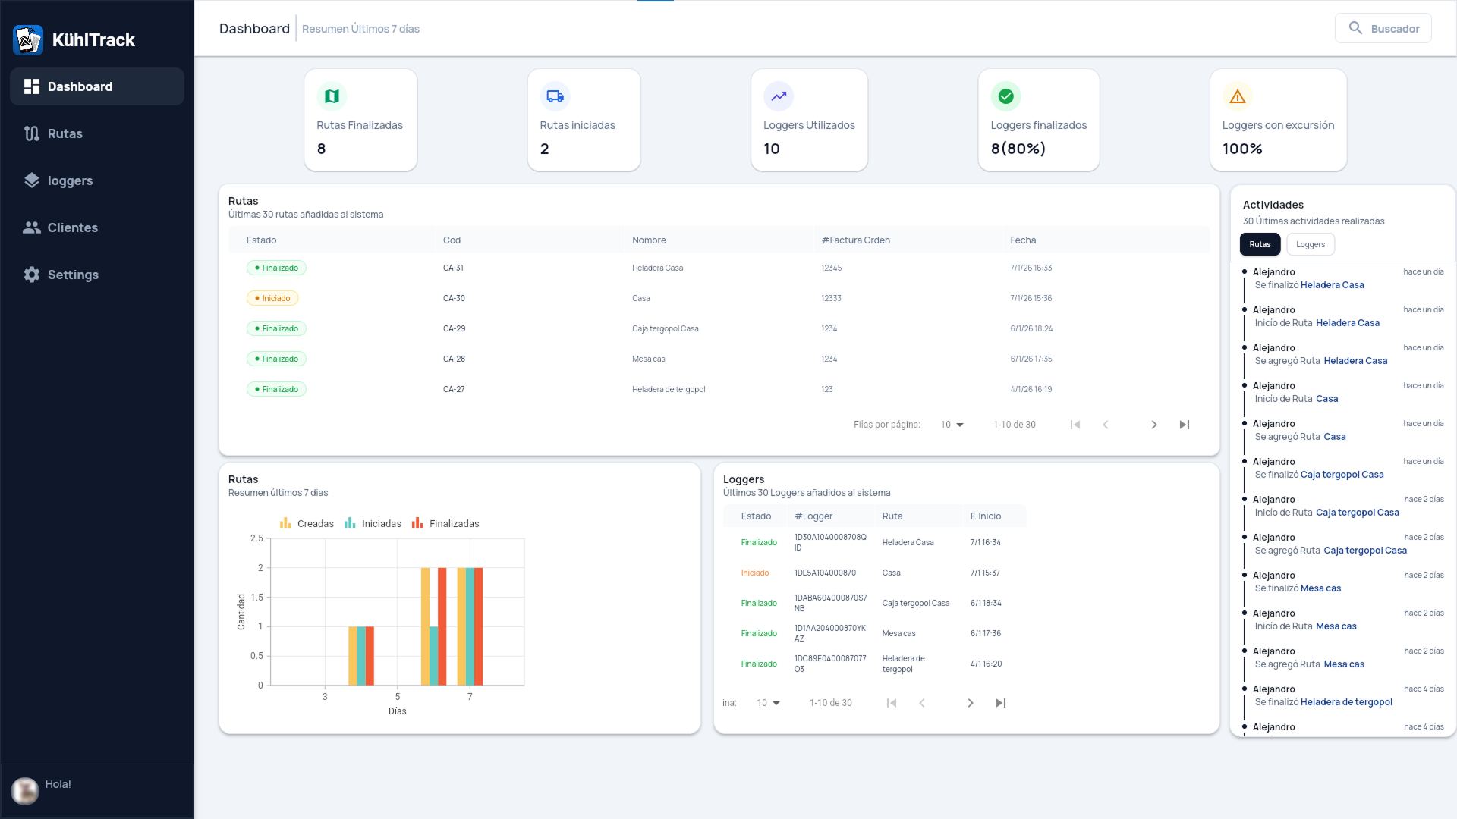Viewport: 1457px width, 819px height.
Task: Click the Finalizado badge for CA-29
Action: coord(276,328)
